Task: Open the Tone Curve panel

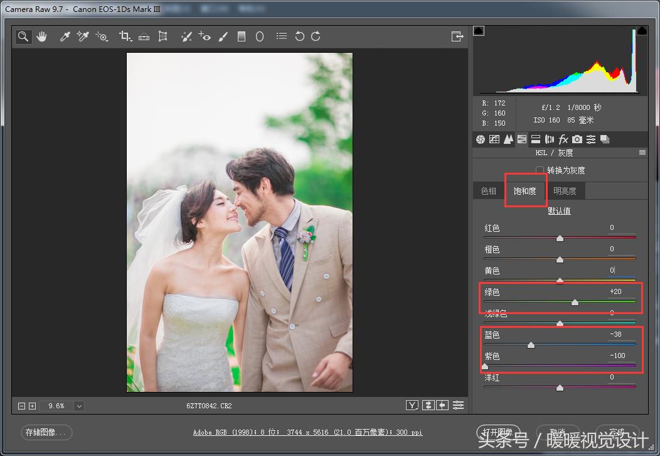Action: click(x=494, y=139)
